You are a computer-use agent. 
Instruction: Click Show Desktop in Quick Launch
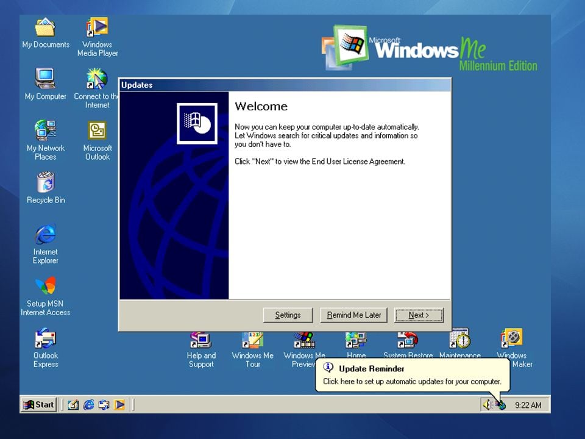click(73, 405)
